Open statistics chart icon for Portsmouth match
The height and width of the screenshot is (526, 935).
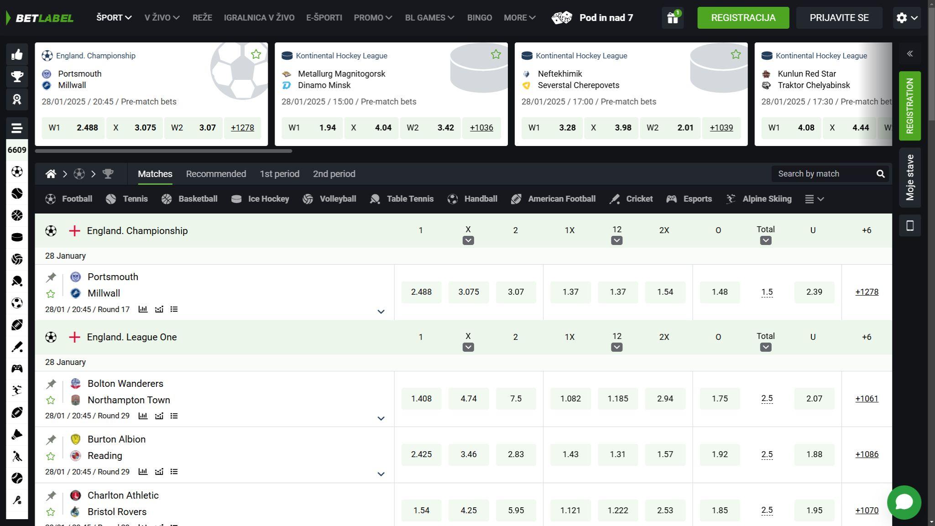click(x=143, y=309)
